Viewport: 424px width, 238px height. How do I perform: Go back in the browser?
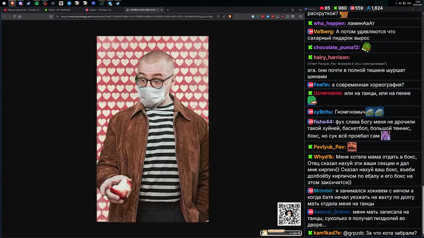[x=5, y=17]
